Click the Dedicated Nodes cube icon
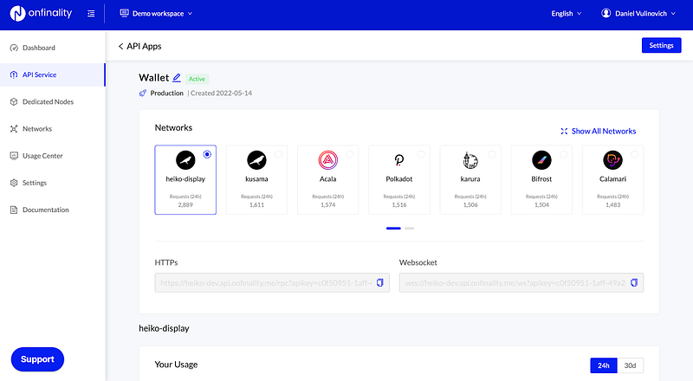Screen dimensions: 693x381 click(x=14, y=101)
